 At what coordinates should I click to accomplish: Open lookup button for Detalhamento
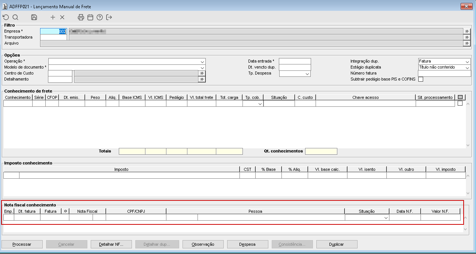tap(202, 79)
